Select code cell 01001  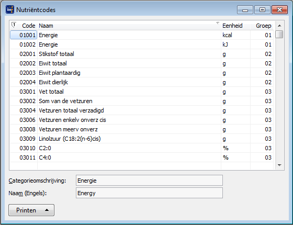[x=24, y=35]
